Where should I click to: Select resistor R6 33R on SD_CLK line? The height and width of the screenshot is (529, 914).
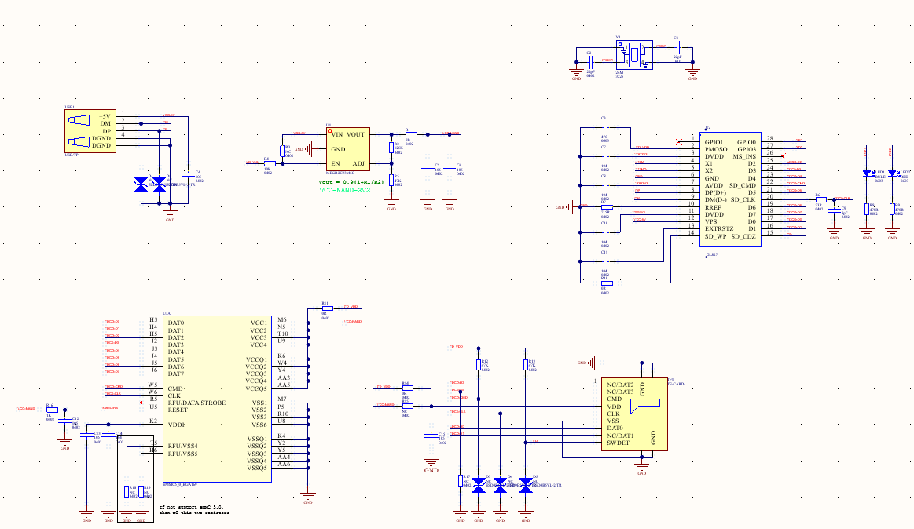click(820, 199)
